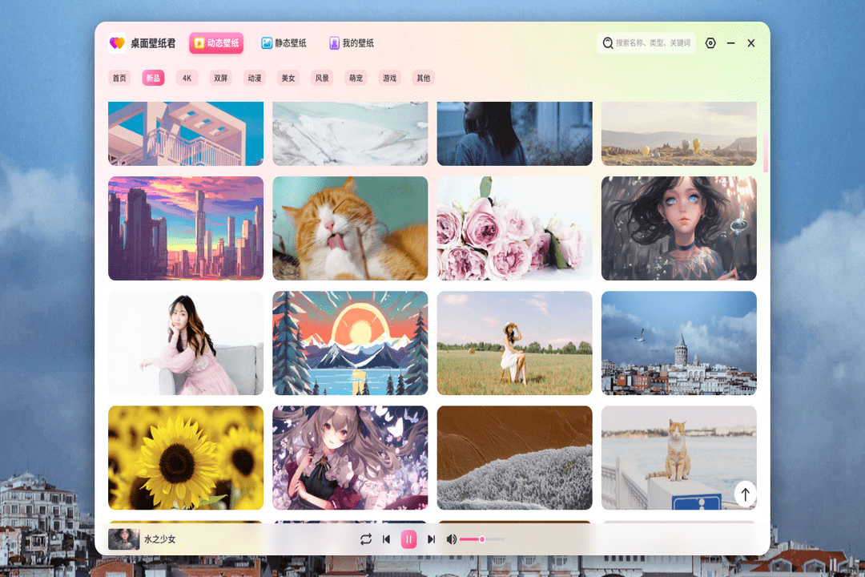Click the 桌面壁纸君 heart logo icon
Screen dimensions: 865x577
tap(117, 43)
